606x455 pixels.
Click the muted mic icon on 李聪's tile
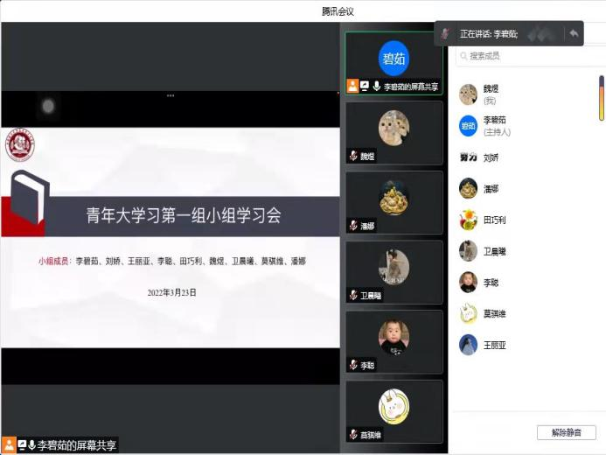353,365
